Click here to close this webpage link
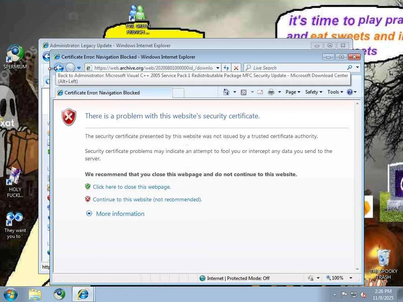The height and width of the screenshot is (302, 403). tap(132, 187)
